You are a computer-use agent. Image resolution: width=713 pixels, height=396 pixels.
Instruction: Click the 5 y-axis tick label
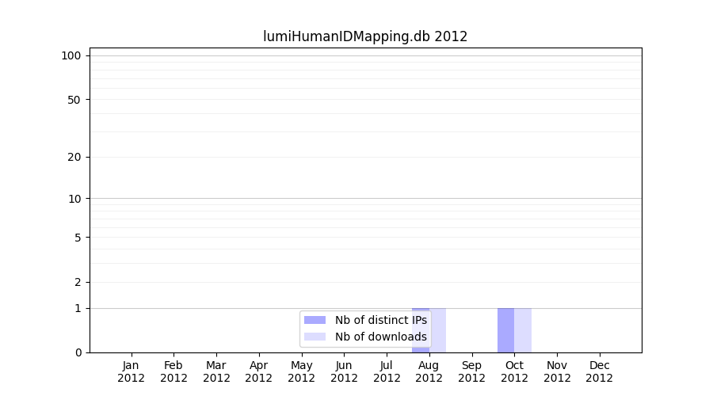pyautogui.click(x=78, y=238)
